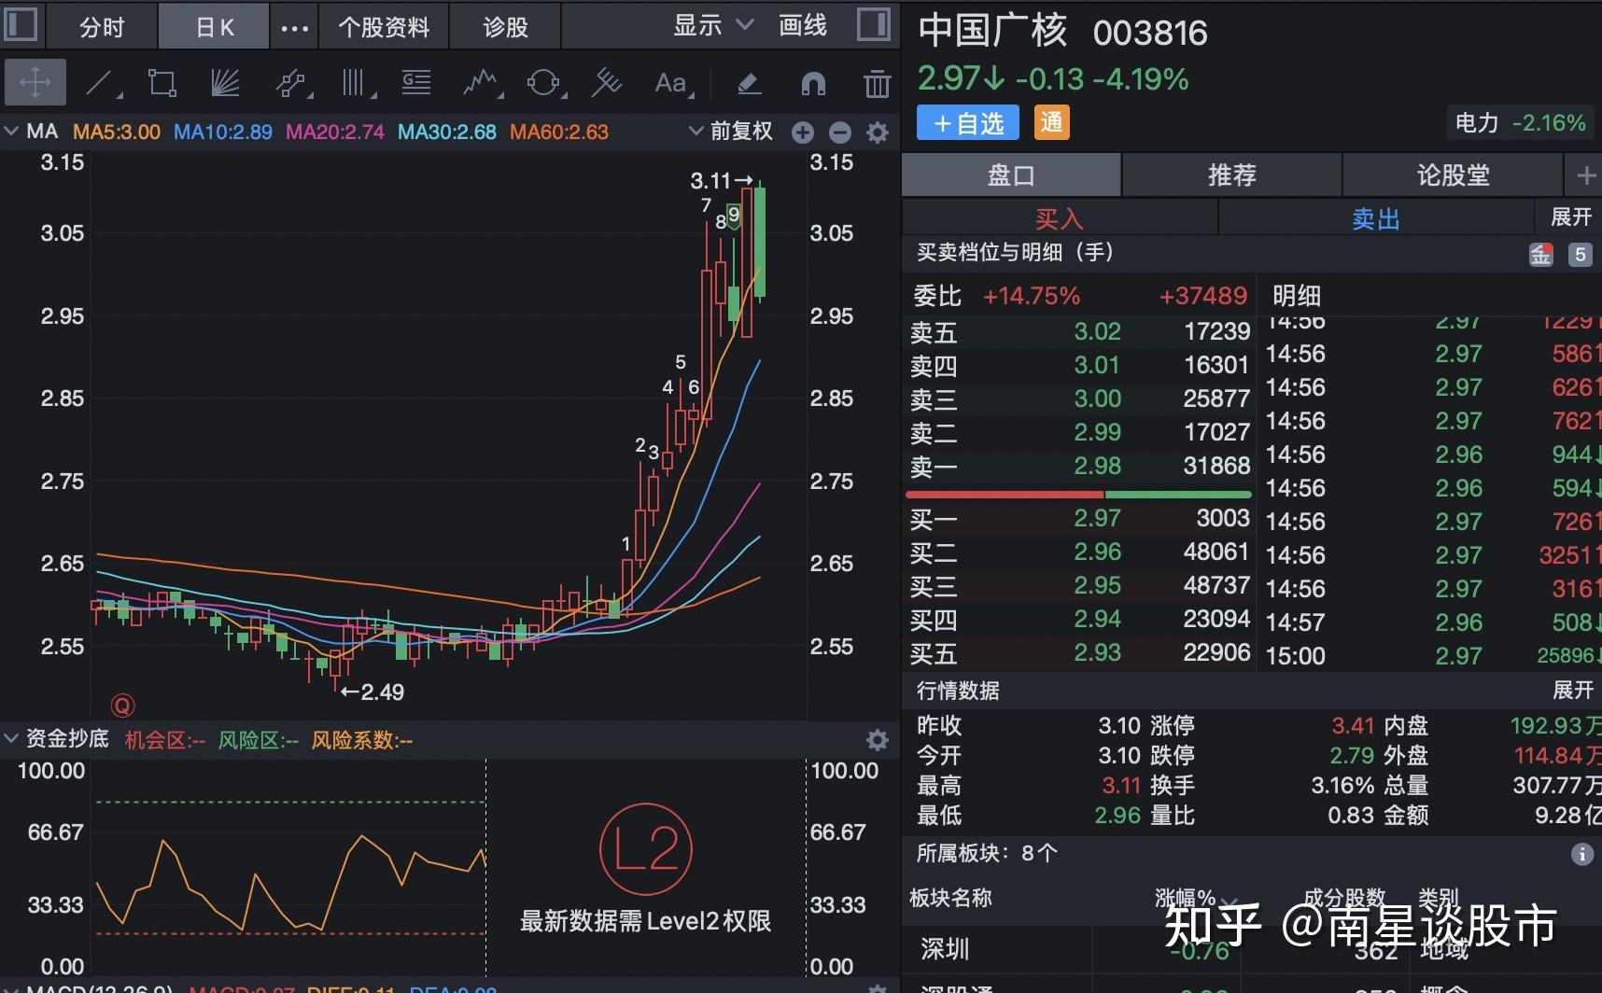Viewport: 1602px width, 993px height.
Task: Open the 显示 dropdown
Action: pos(714,25)
